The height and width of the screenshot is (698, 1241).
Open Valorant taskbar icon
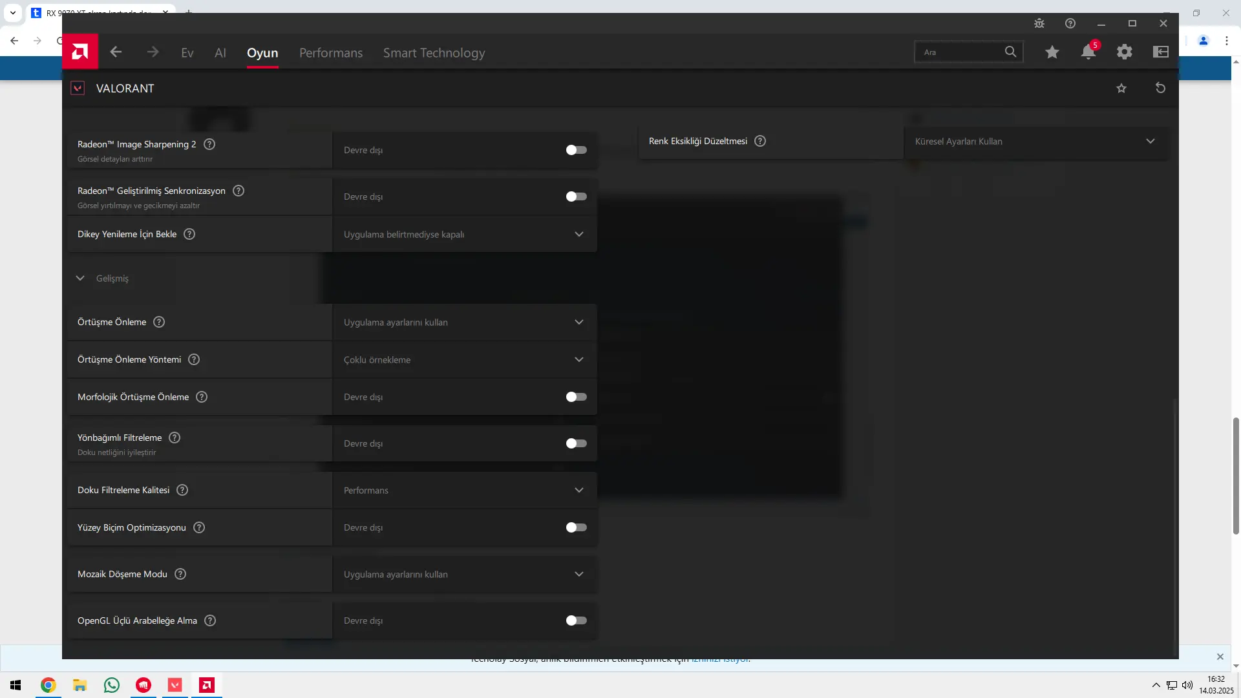tap(175, 685)
